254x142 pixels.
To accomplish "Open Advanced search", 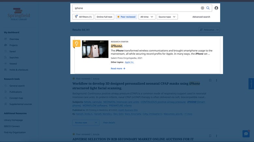I will click(x=201, y=17).
